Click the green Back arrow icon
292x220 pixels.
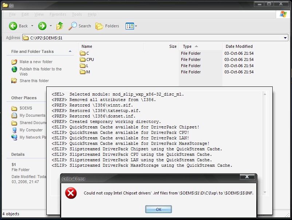tap(13, 26)
